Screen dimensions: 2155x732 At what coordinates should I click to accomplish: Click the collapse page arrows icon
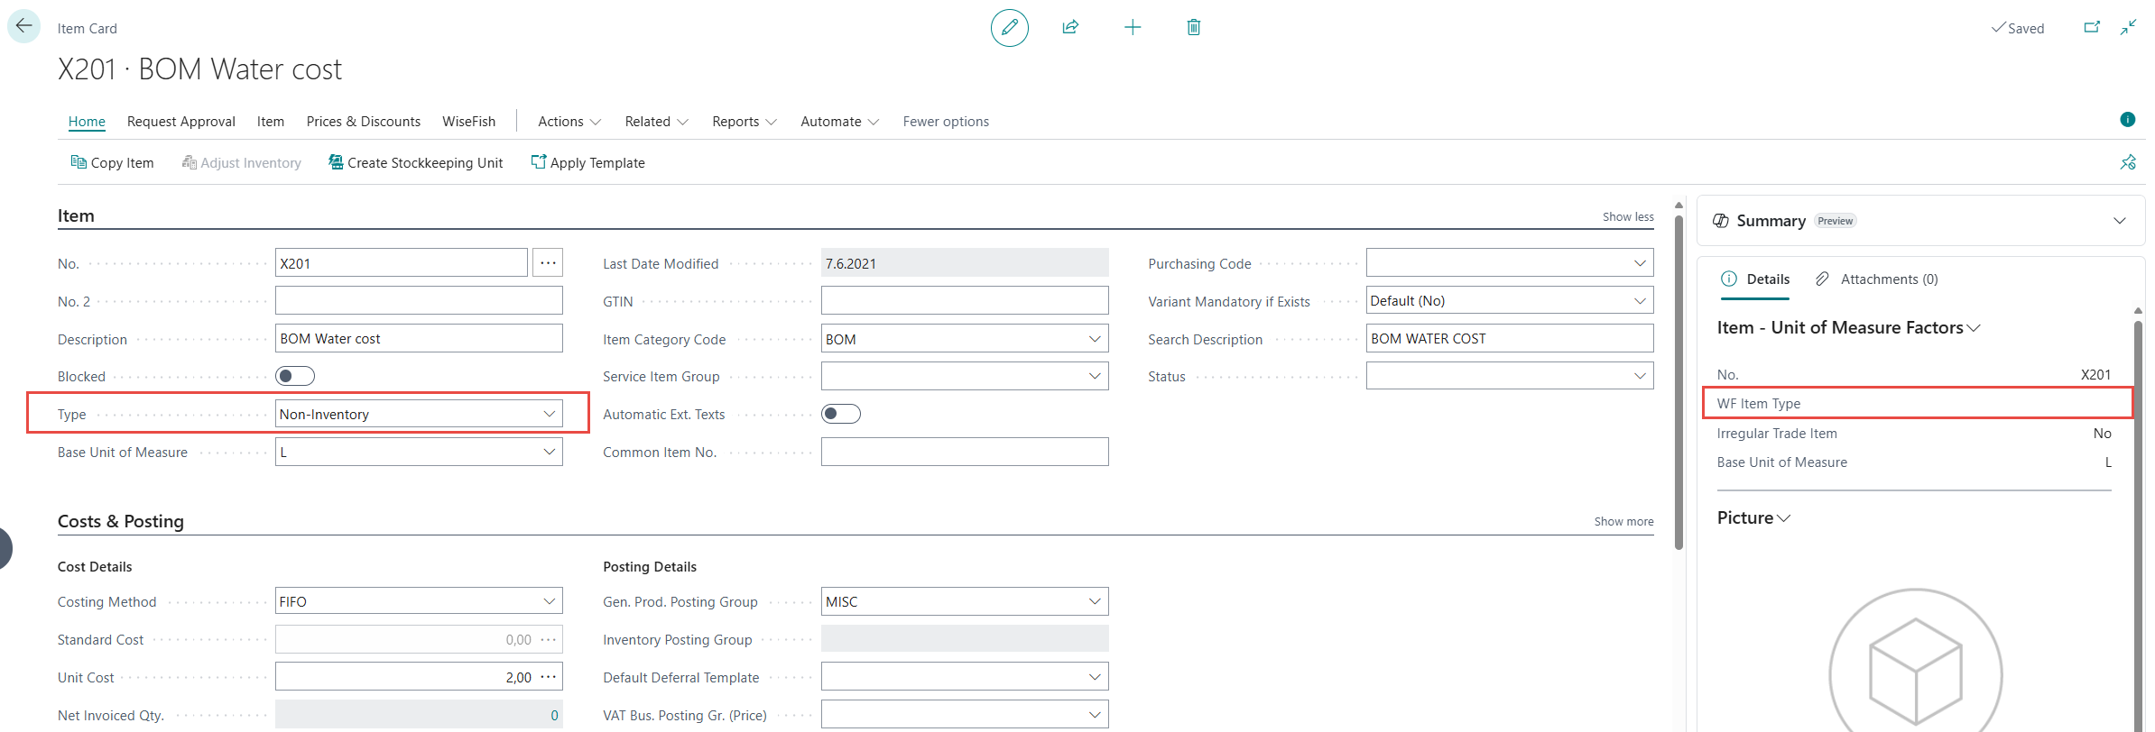tap(2128, 28)
